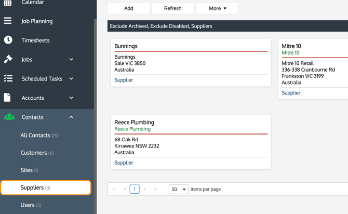Expand the Scheduled Tasks chevron
This screenshot has width=348, height=214.
(x=71, y=79)
